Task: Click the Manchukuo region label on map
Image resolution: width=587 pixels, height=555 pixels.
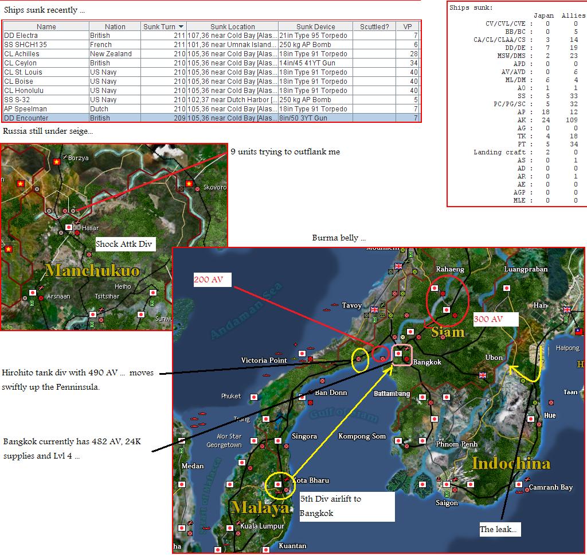Action: [92, 270]
